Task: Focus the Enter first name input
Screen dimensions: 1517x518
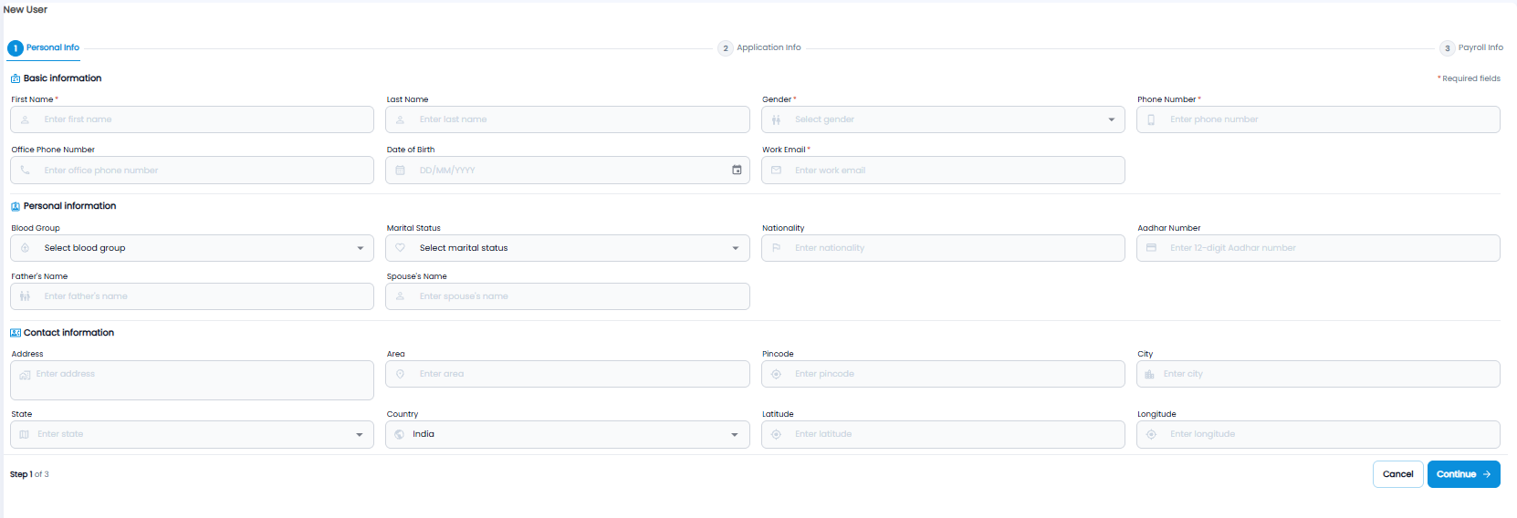Action: [192, 119]
